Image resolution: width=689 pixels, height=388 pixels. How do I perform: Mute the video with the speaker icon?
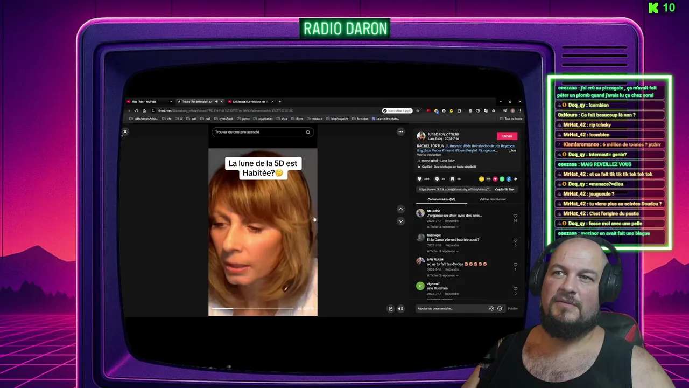pos(400,309)
